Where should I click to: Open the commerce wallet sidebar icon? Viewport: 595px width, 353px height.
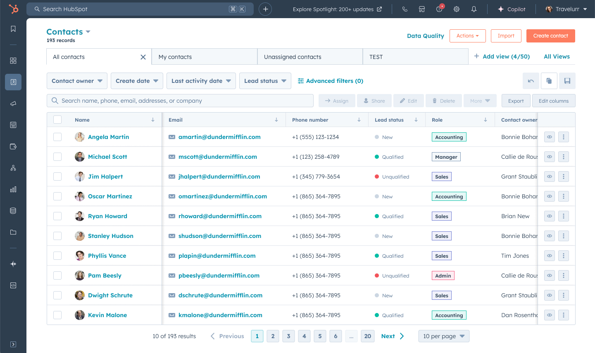coord(13,146)
